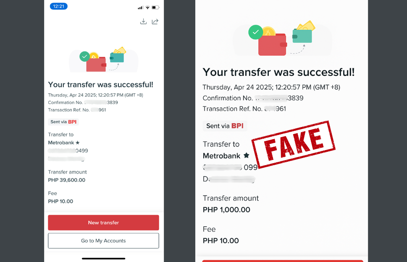Tap the PHP 1,000.00 transfer amount
This screenshot has width=407, height=262.
click(x=226, y=210)
